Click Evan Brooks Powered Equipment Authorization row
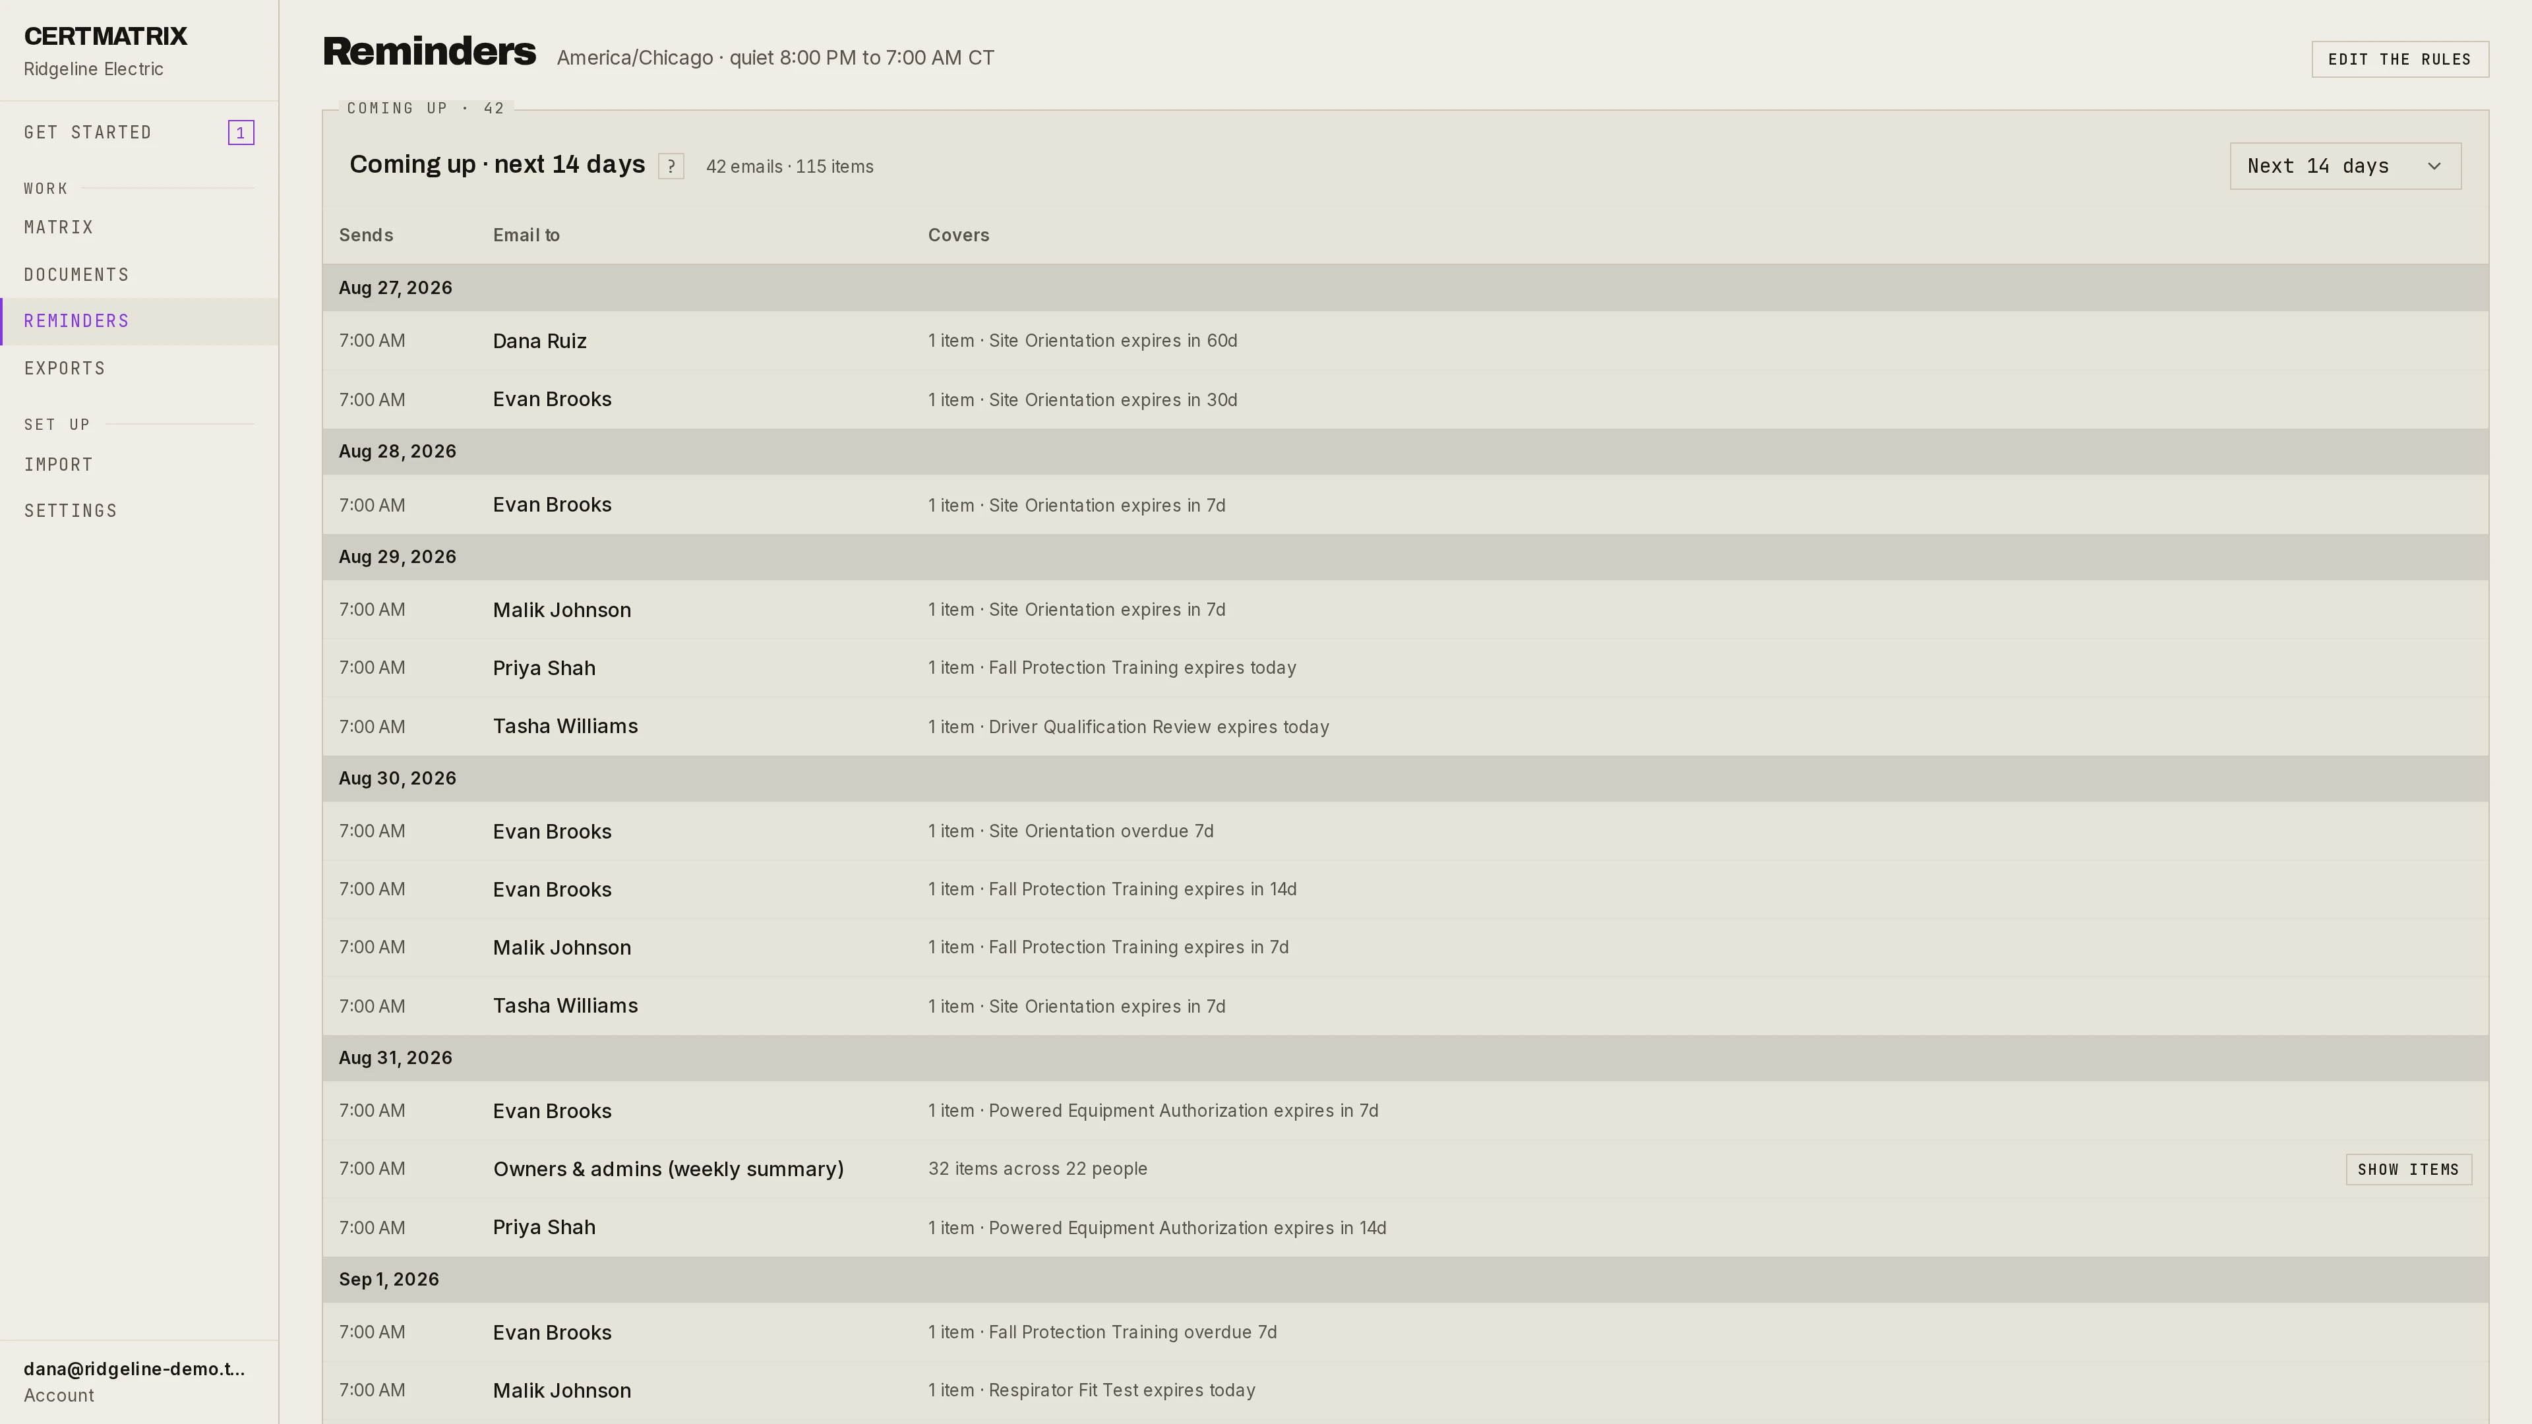This screenshot has width=2532, height=1424. click(1406, 1112)
